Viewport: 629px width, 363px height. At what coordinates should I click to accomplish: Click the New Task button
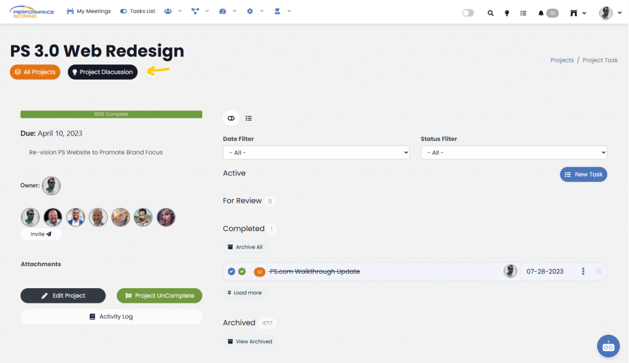pos(583,174)
